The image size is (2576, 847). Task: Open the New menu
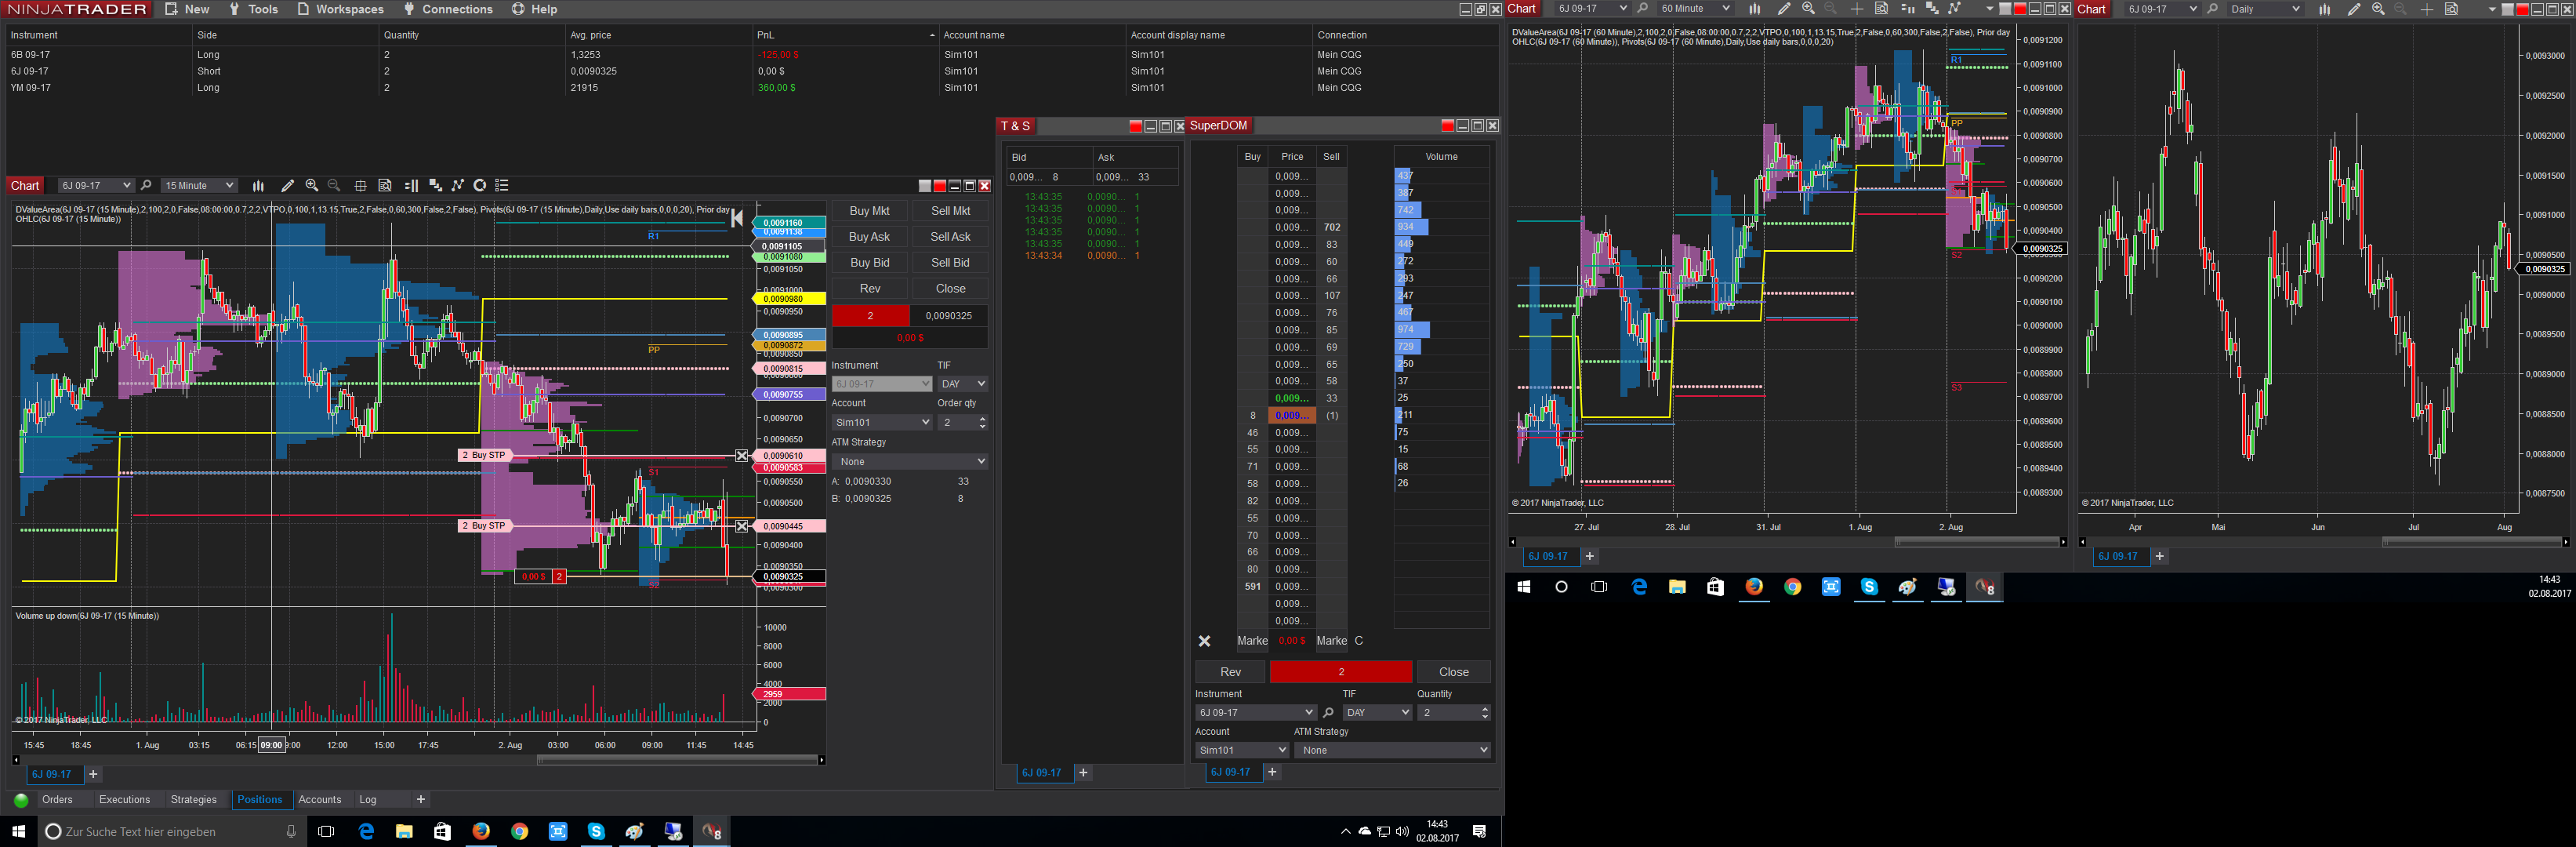pyautogui.click(x=187, y=9)
